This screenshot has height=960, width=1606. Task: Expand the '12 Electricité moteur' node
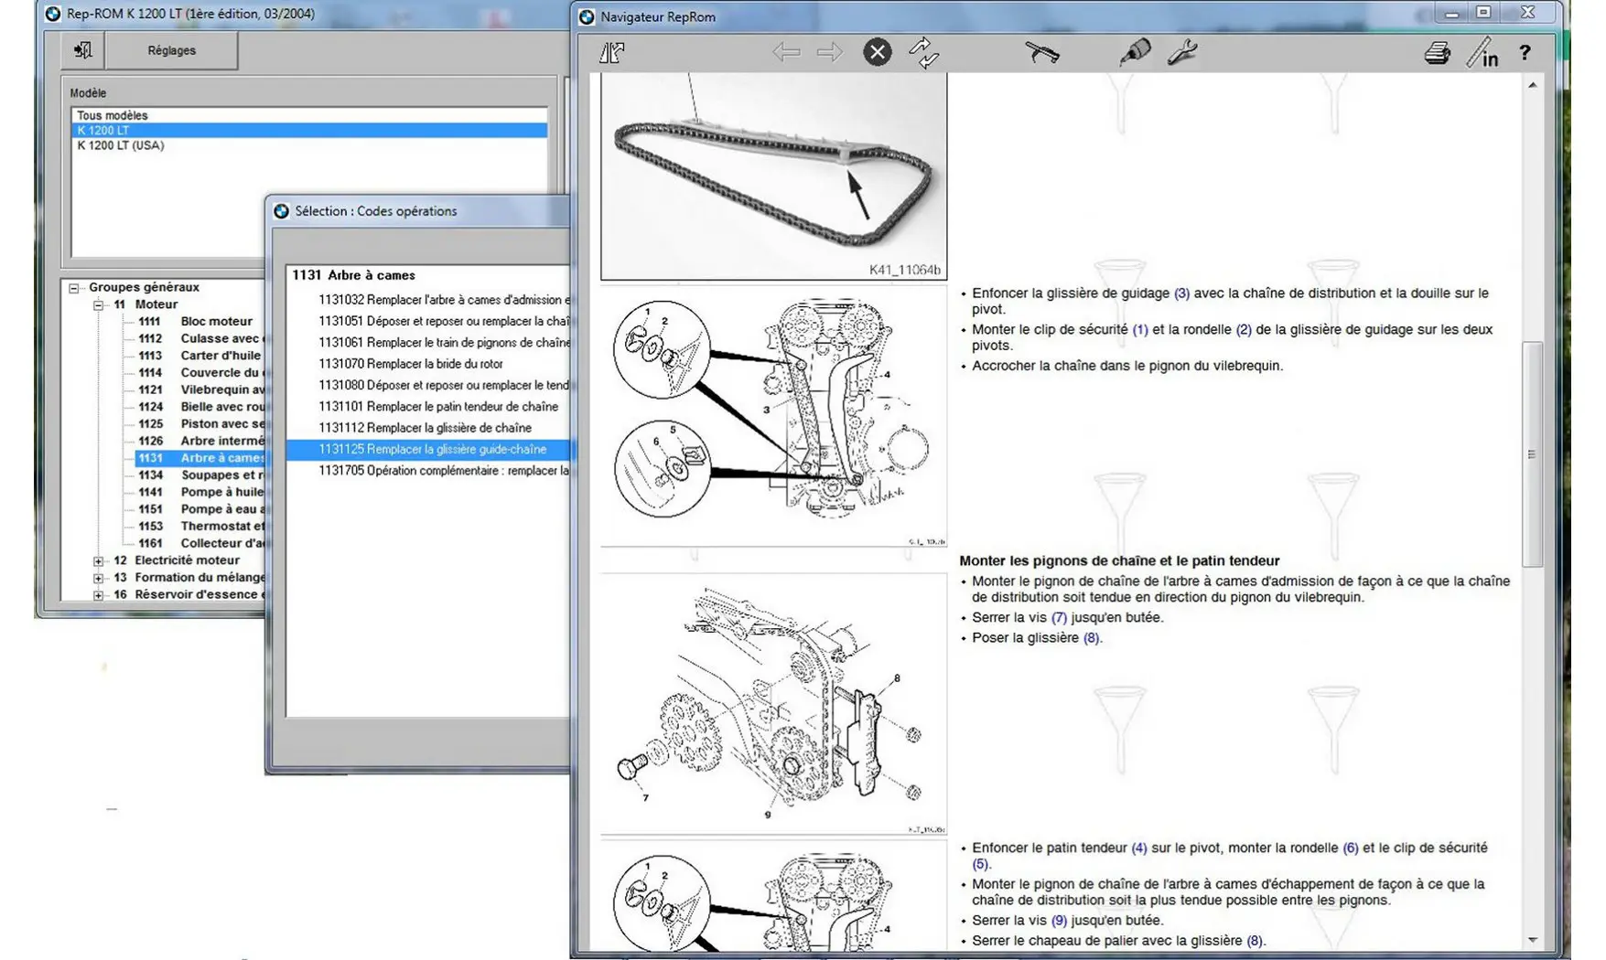coord(98,560)
